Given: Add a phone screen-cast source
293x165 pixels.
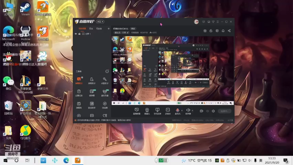Looking at the screenshot, I should [157, 111].
